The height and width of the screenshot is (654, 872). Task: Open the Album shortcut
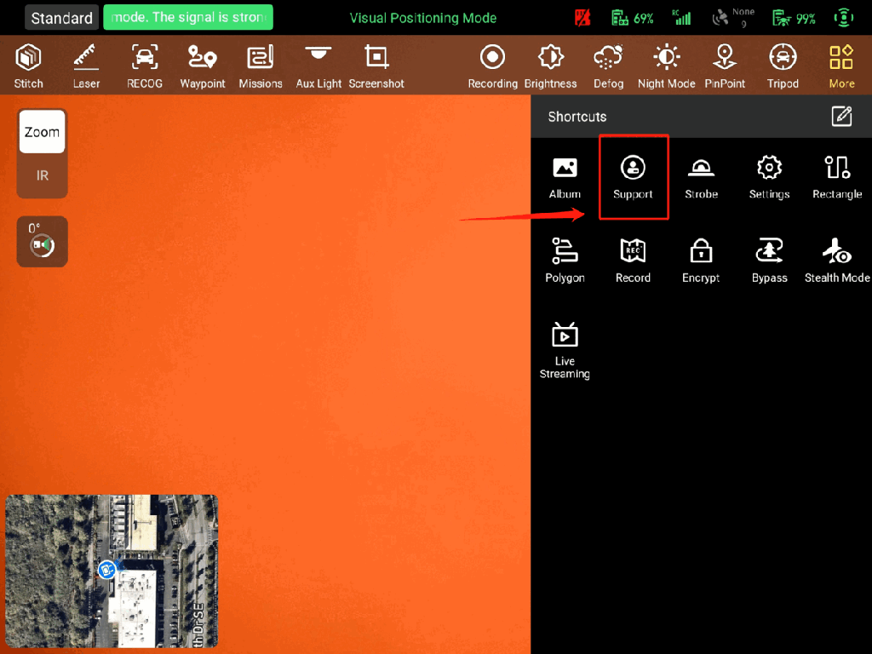coord(565,177)
